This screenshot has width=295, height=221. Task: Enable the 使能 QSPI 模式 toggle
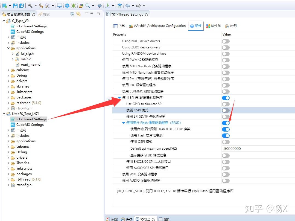click(226, 110)
